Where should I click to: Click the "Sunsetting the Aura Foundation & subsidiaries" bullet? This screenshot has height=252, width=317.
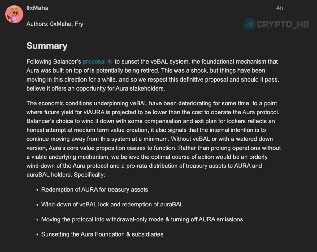(x=102, y=234)
